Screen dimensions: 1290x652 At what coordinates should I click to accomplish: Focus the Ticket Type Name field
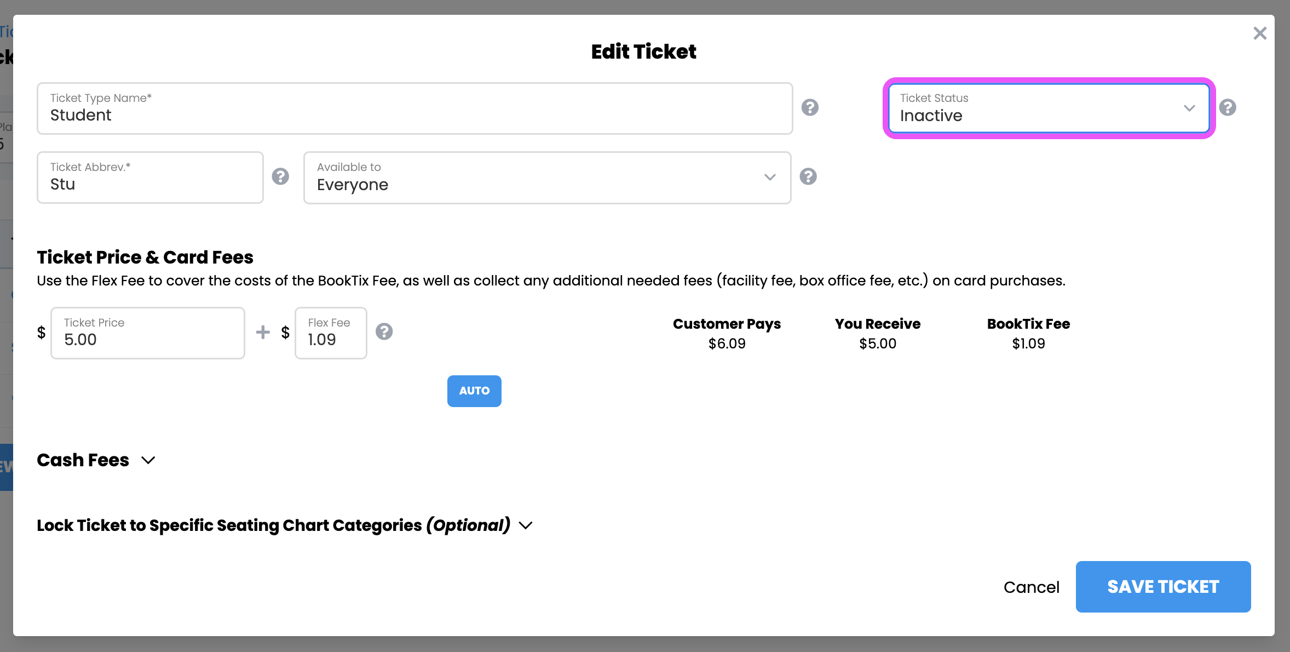click(x=414, y=108)
